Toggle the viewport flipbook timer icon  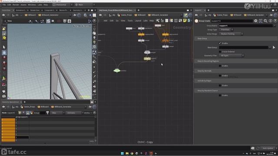(65, 21)
